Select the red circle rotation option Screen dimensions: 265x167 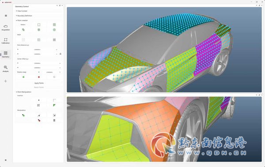[39, 77]
